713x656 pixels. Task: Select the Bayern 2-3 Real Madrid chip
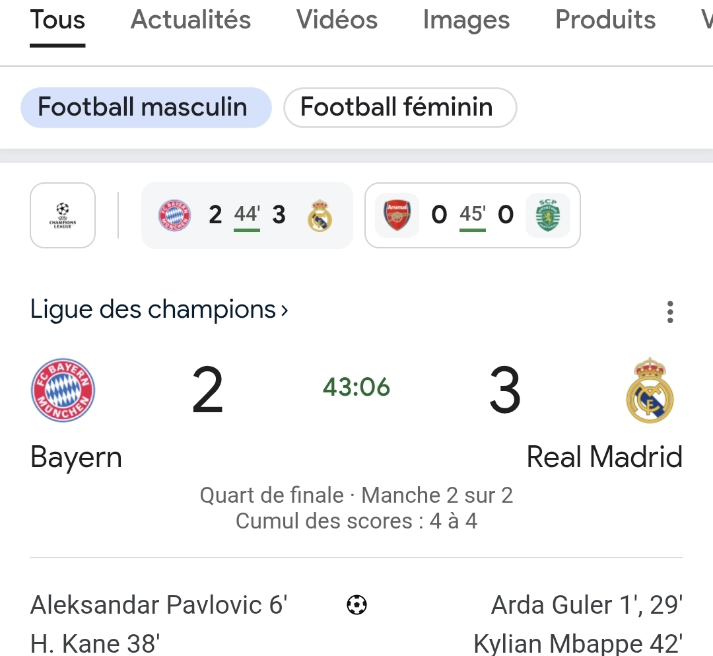247,215
